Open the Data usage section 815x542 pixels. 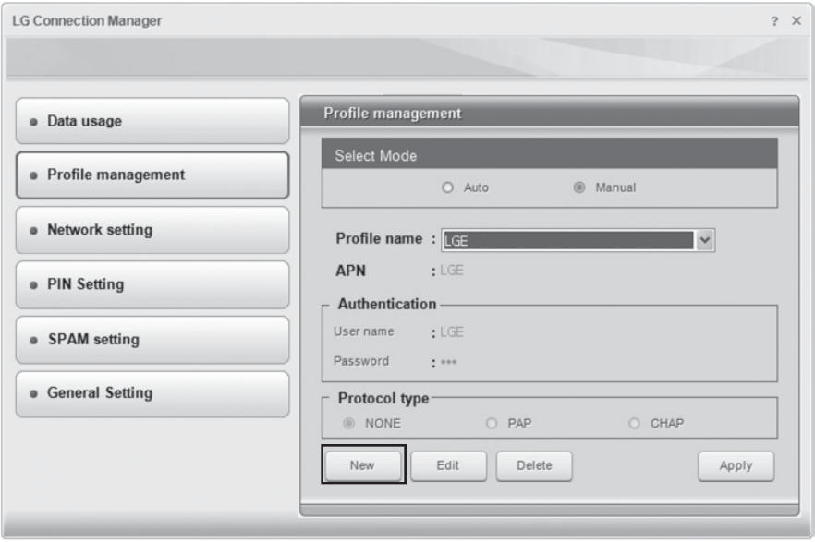tap(152, 121)
